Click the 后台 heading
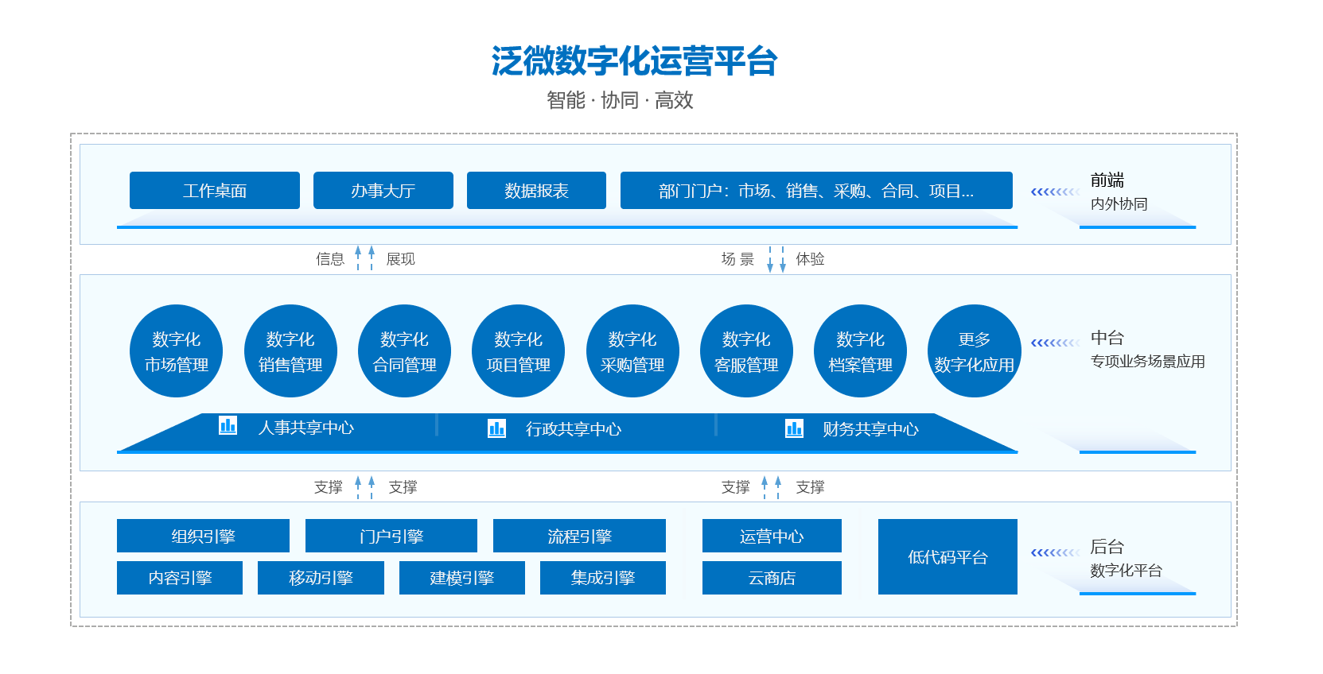This screenshot has height=674, width=1323. click(1107, 547)
